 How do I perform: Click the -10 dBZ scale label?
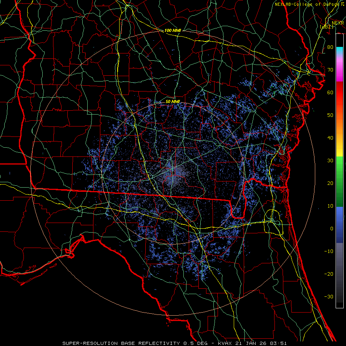click(x=329, y=251)
